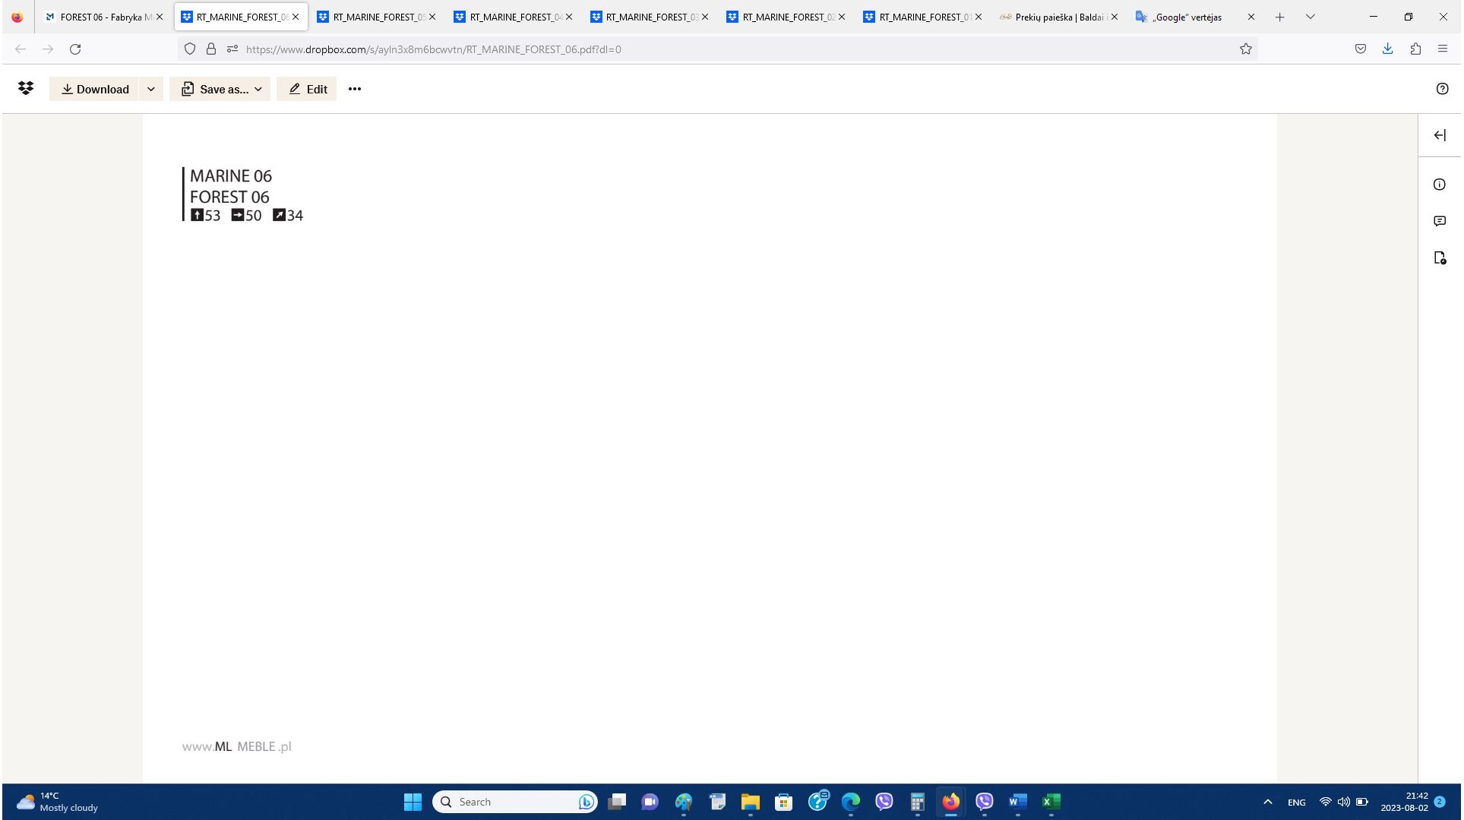This screenshot has width=1464, height=820.
Task: Bookmark this page with star icon
Action: pos(1245,49)
